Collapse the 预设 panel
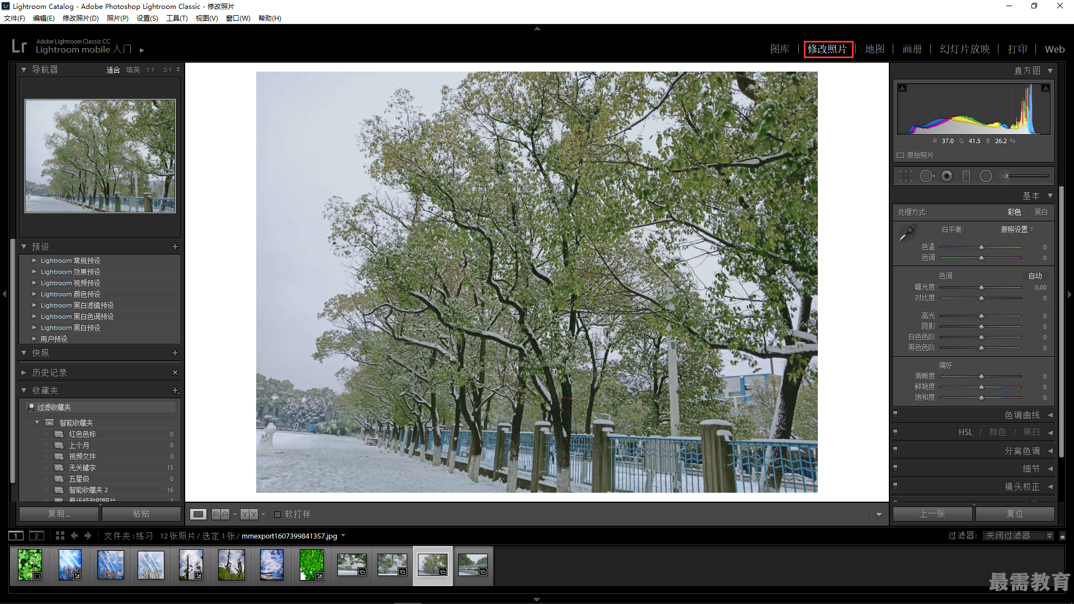The width and height of the screenshot is (1074, 604). (23, 247)
